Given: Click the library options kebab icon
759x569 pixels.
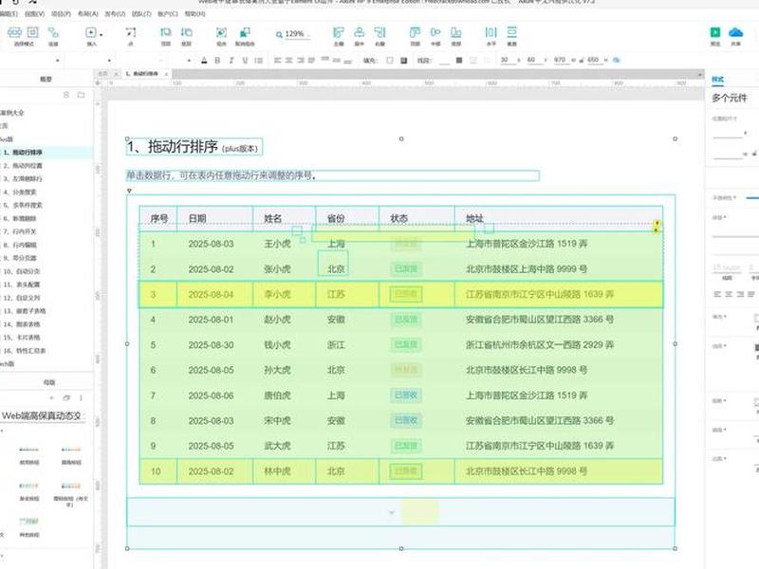Looking at the screenshot, I should [81, 397].
